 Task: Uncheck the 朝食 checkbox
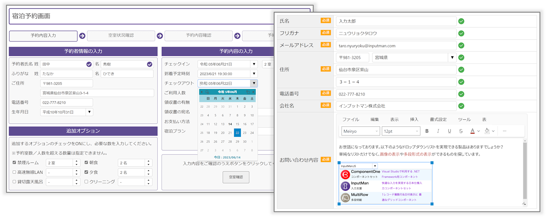coord(86,163)
